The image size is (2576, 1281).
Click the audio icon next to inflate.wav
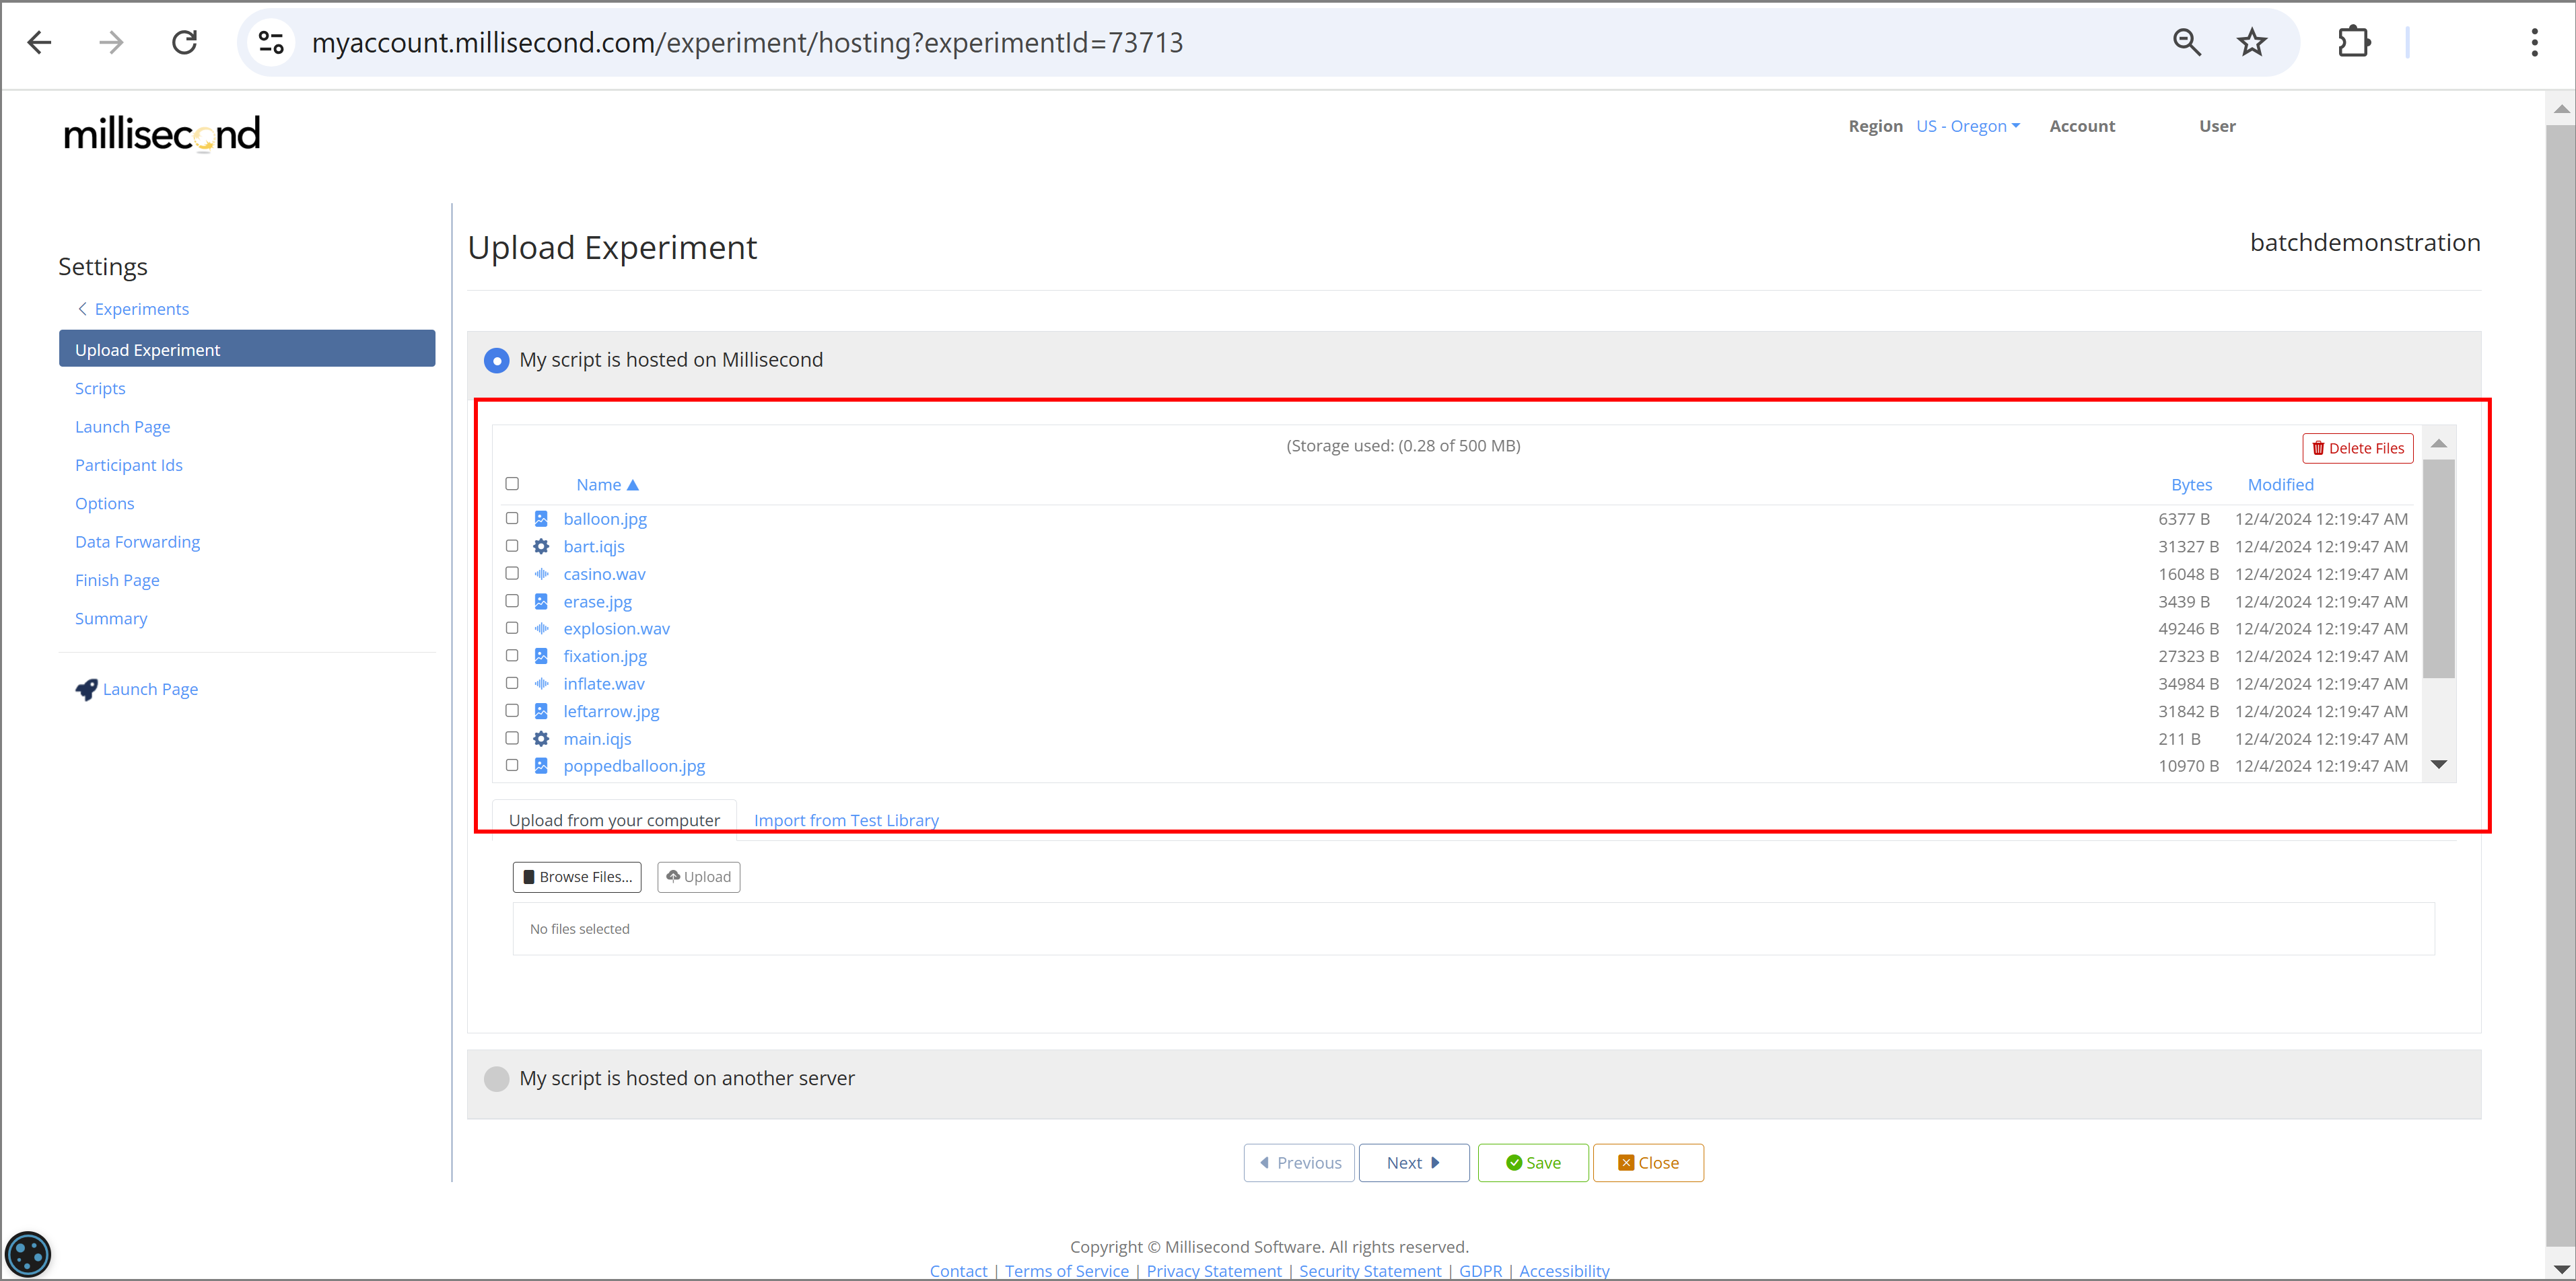[x=541, y=684]
